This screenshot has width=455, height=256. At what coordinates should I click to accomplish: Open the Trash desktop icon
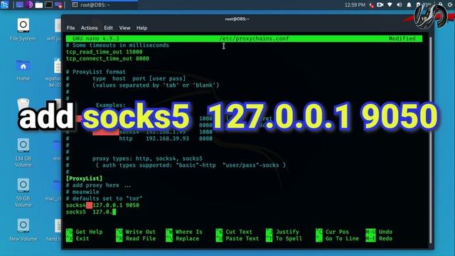(x=23, y=105)
